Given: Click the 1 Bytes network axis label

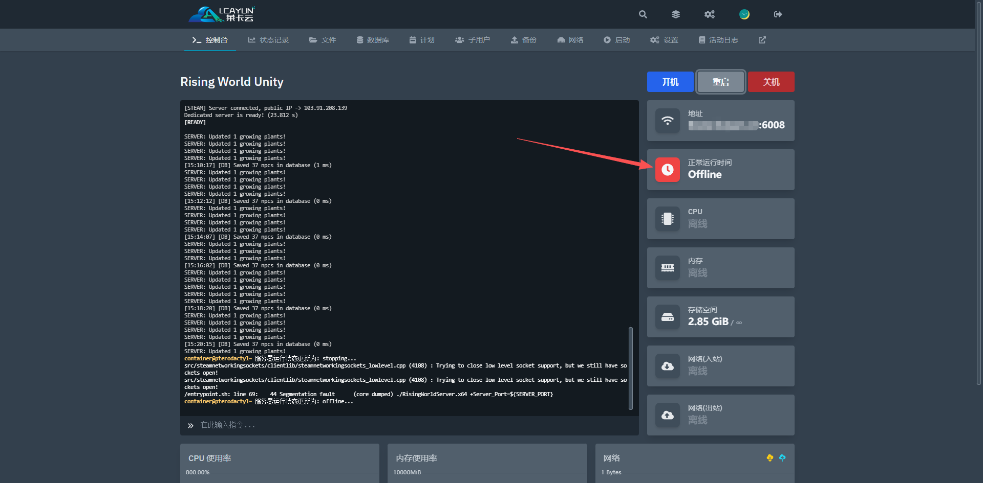Looking at the screenshot, I should click(611, 472).
